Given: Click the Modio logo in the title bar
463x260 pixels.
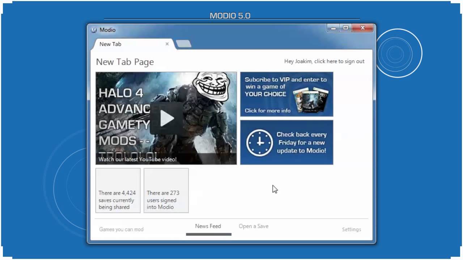Looking at the screenshot, I should click(94, 30).
